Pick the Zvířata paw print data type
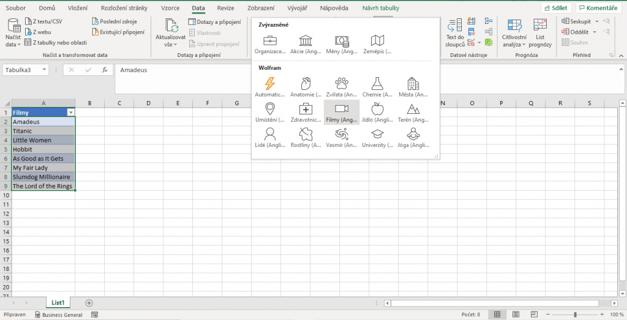627x320 pixels. point(342,87)
